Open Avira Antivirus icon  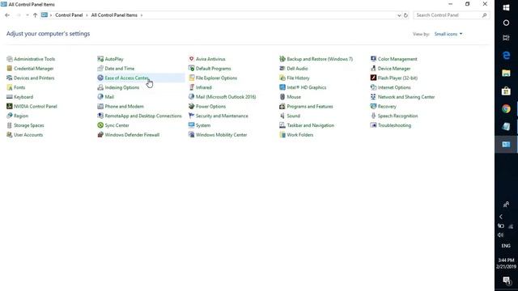(x=191, y=59)
